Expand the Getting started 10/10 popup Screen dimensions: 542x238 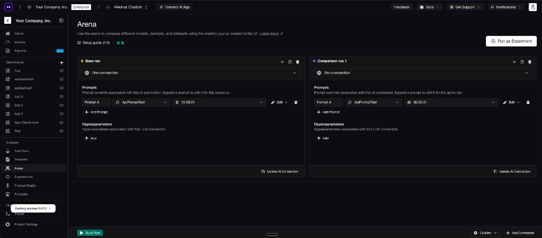click(33, 208)
